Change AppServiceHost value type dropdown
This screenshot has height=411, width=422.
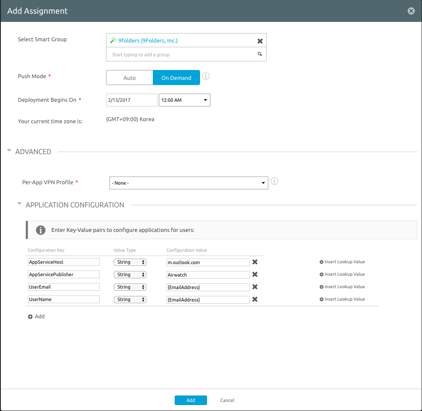tap(130, 262)
